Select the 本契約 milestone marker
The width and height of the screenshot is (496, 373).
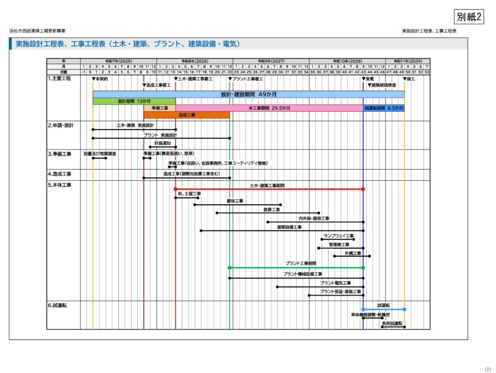coord(100,78)
